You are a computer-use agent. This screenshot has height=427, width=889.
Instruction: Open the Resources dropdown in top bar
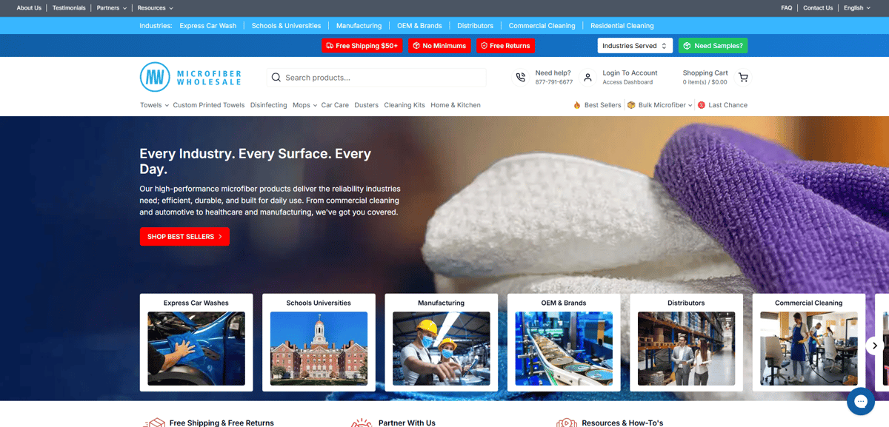[156, 8]
